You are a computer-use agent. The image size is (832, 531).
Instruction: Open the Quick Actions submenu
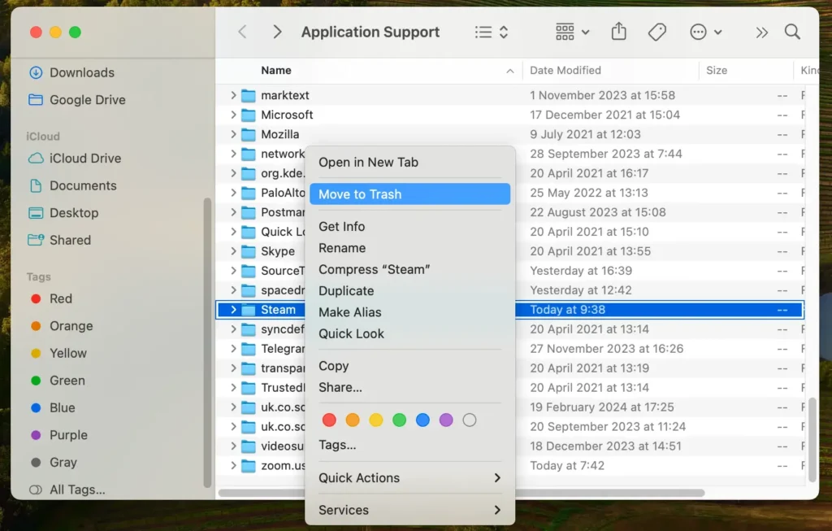pos(359,478)
